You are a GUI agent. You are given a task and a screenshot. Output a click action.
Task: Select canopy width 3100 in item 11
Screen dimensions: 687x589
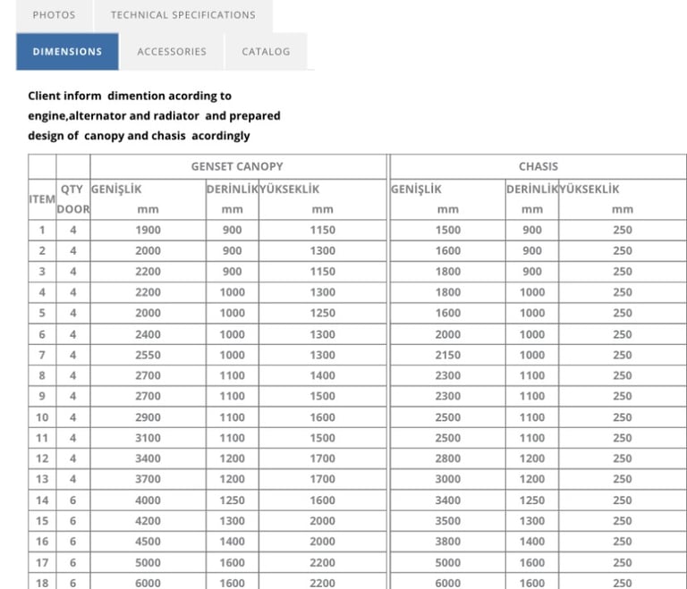(x=148, y=438)
